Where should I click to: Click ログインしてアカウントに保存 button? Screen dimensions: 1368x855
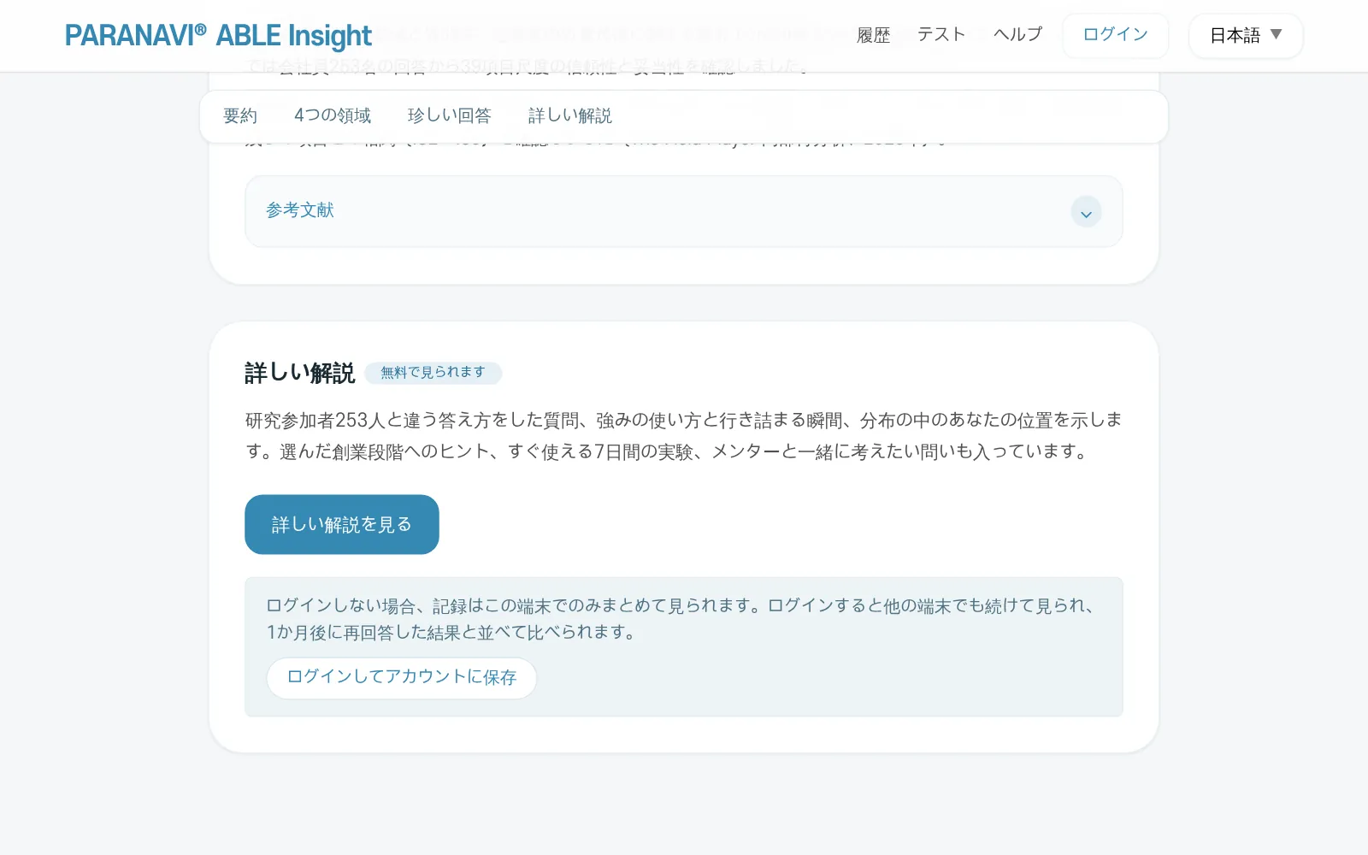point(402,678)
